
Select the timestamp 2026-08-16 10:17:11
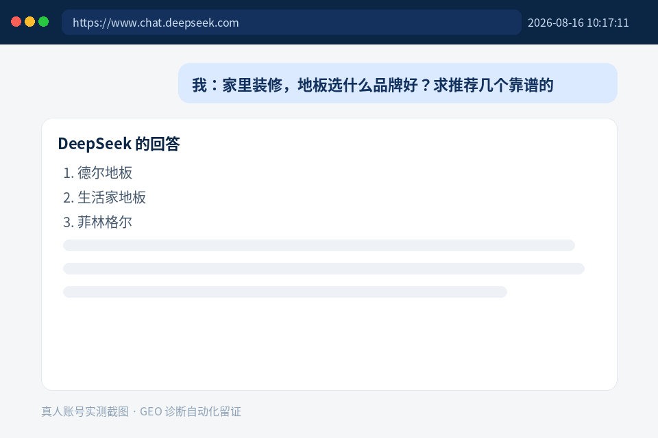pos(578,23)
